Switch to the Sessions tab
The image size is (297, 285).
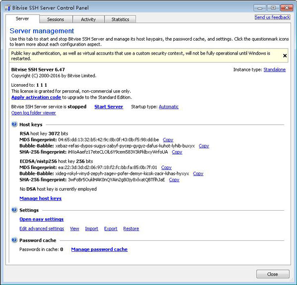click(x=55, y=19)
